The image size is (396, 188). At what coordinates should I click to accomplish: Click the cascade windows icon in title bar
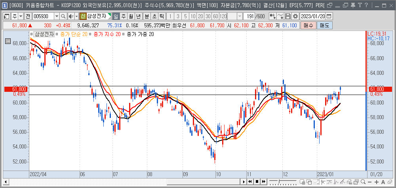coord(345,5)
